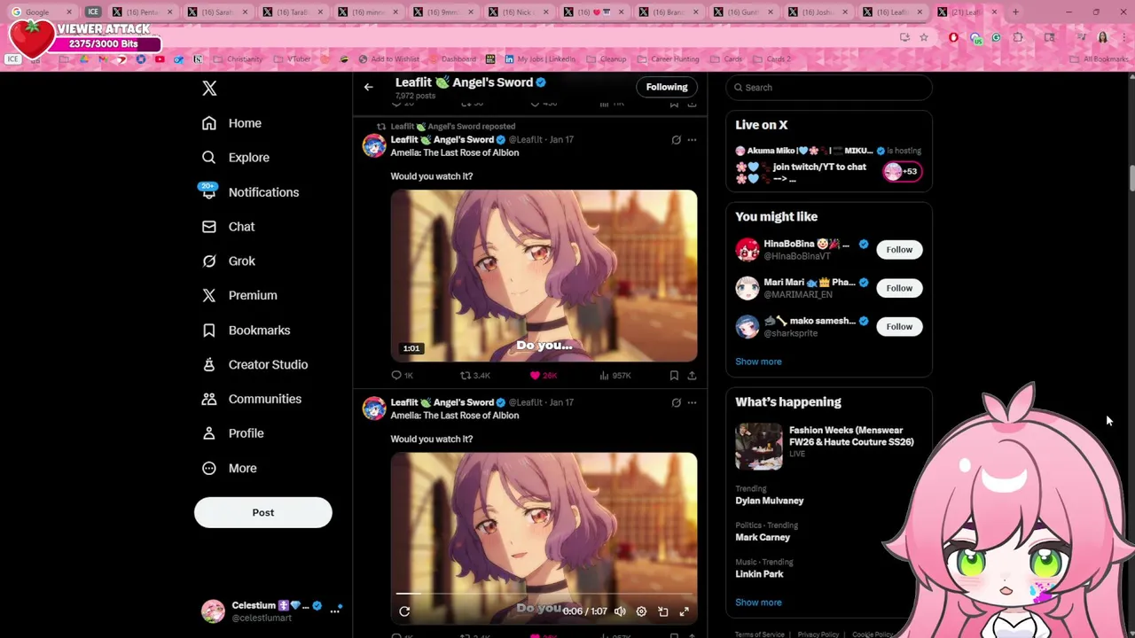The height and width of the screenshot is (638, 1135).
Task: Expand the More menu in sidebar
Action: [x=229, y=468]
